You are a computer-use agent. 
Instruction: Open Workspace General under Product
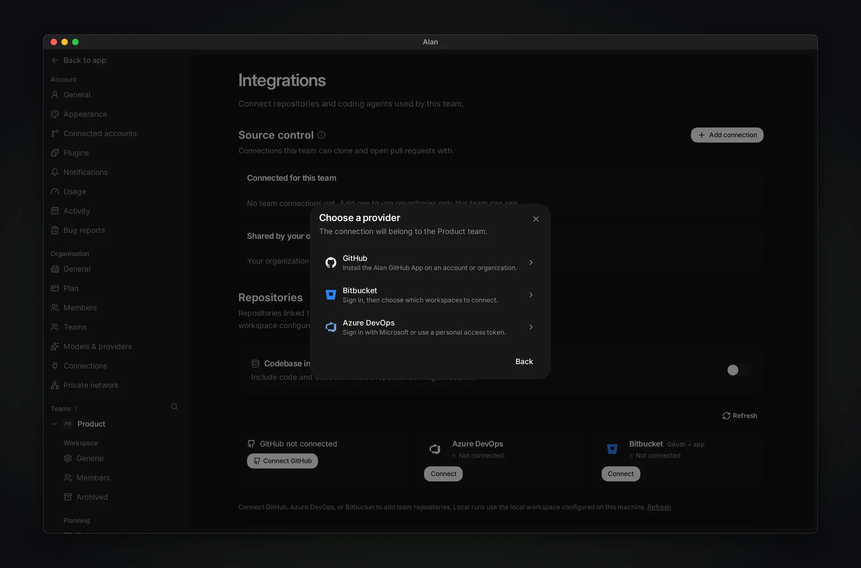[90, 458]
